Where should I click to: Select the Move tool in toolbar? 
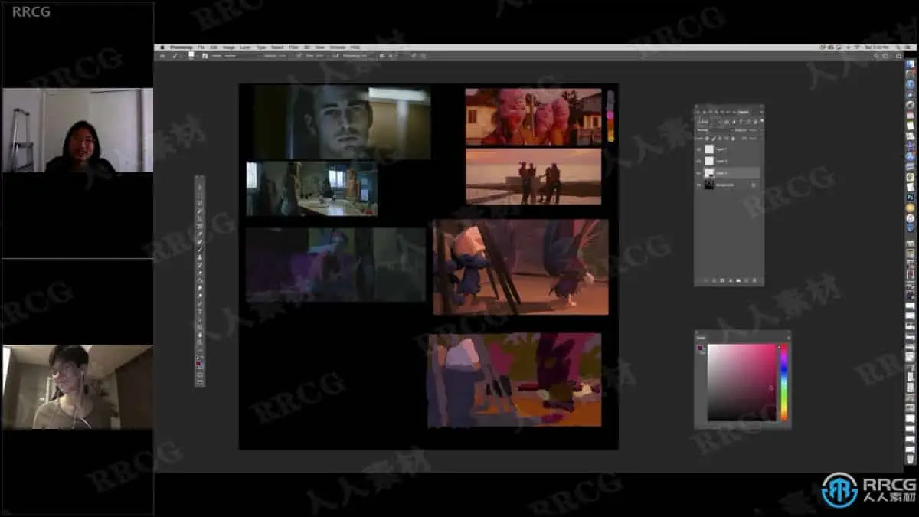[199, 188]
